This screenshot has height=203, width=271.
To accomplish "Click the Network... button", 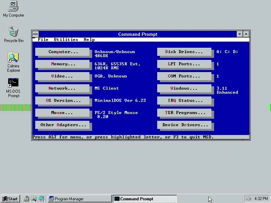I will 63,88.
